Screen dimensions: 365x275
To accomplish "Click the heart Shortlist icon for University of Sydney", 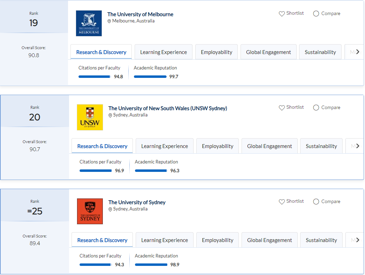I will pos(282,202).
